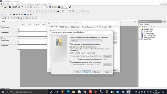This screenshot has height=94, width=167.
Task: Switch to 'Drivers' tab in ODBC Administrator
Action: click(84, 27)
